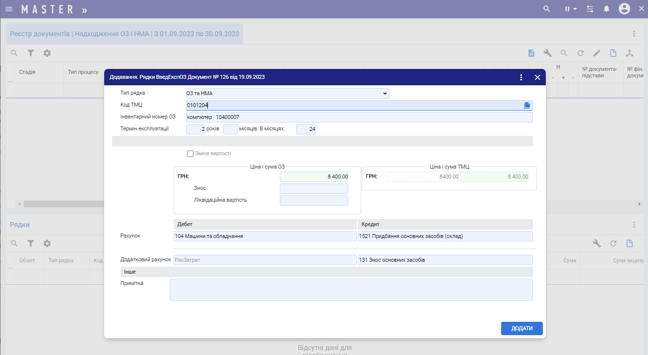Open the notifications bell
This screenshot has width=648, height=355.
[x=606, y=9]
